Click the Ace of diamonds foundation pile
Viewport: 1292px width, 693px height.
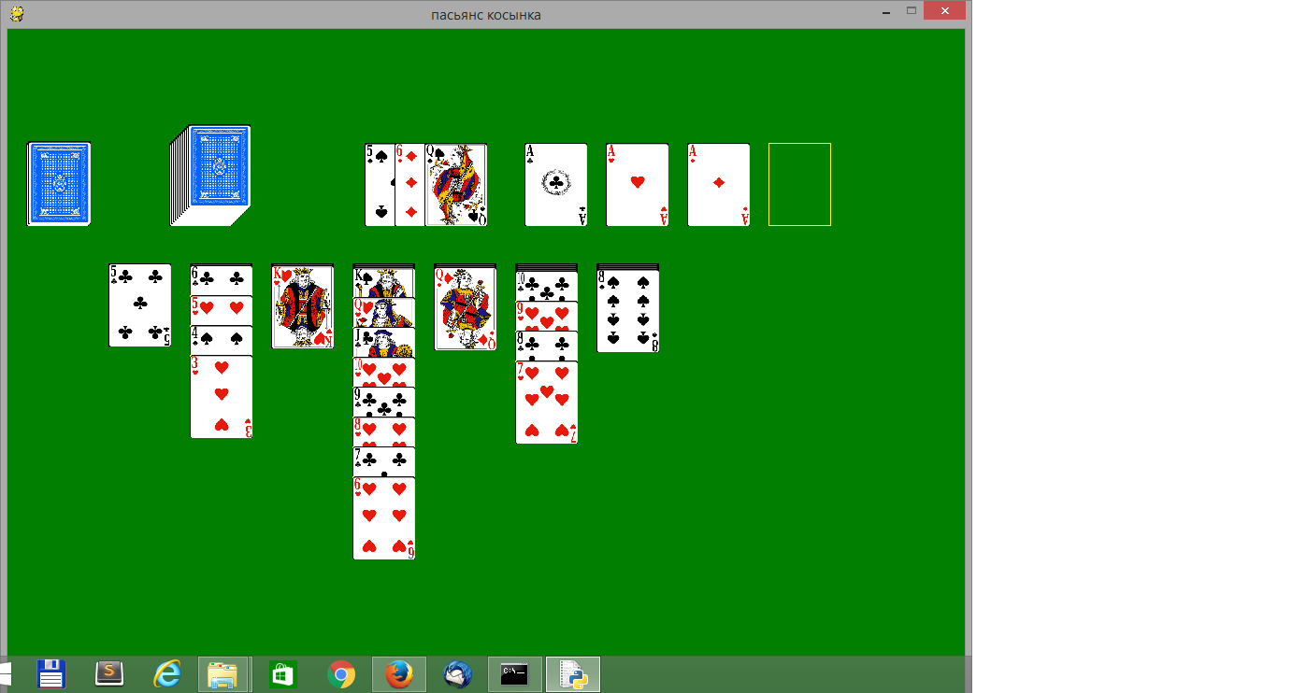click(718, 185)
